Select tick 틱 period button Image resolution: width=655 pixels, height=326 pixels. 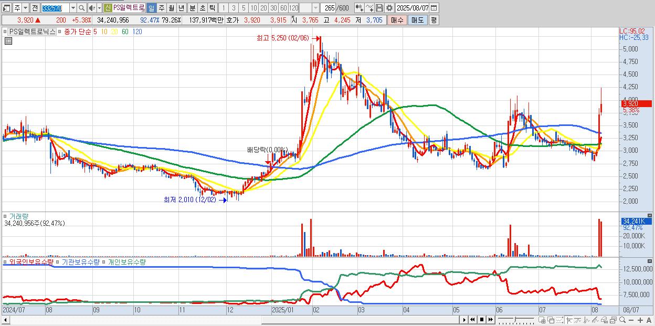click(x=212, y=8)
